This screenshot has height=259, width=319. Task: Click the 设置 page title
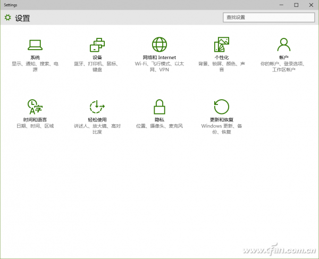pos(22,18)
